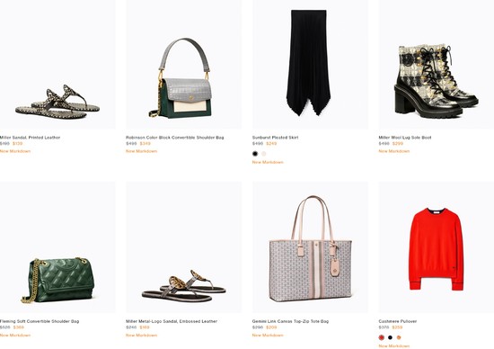This screenshot has width=494, height=349.
Task: Click 'Fleming Soft Convertible Shoulder Bag' title
Action: click(x=40, y=321)
